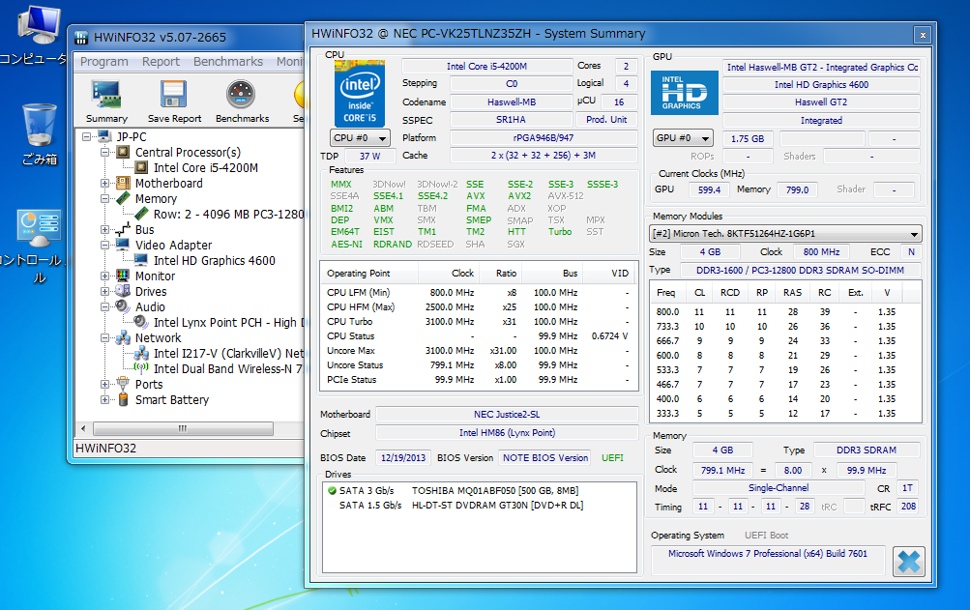
Task: Click the Intel HM86 (Lynx Point) chipset field
Action: [x=507, y=433]
